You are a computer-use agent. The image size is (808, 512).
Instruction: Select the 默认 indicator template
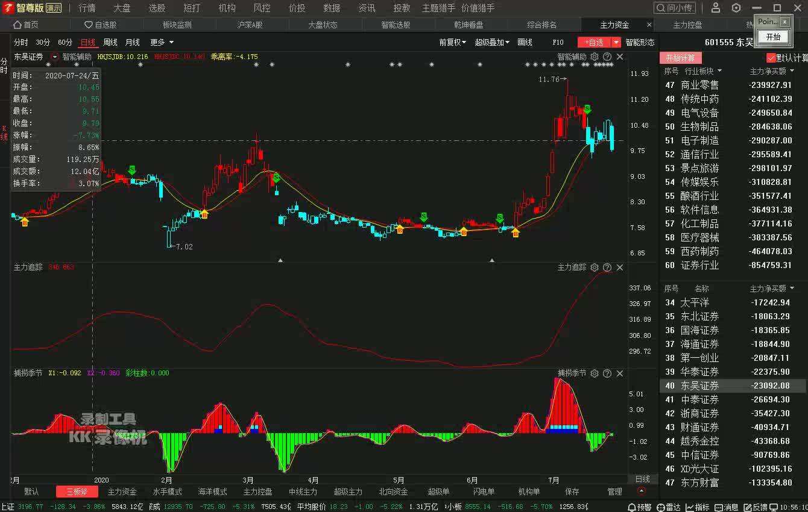pos(31,492)
